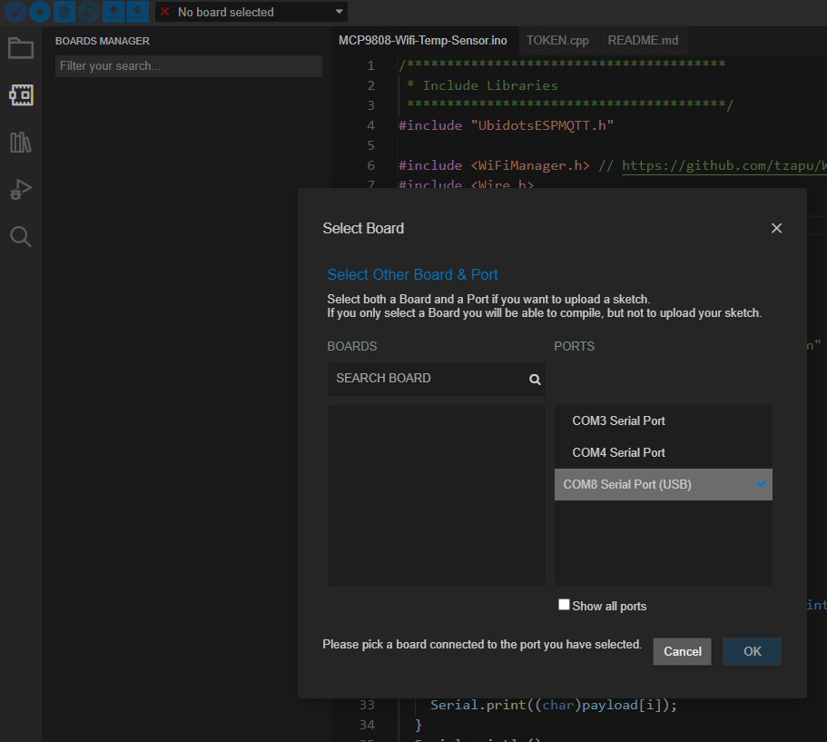The width and height of the screenshot is (827, 742).
Task: Click the Open sketch up-arrow icon
Action: click(113, 12)
